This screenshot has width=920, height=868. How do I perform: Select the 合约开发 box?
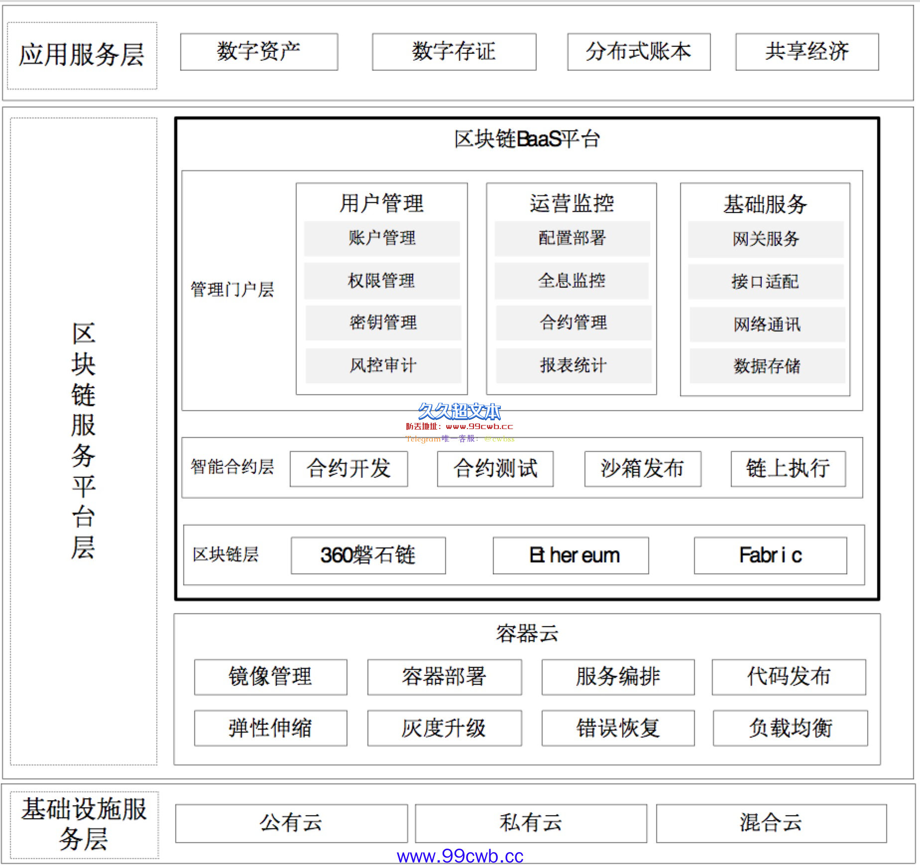coord(349,469)
